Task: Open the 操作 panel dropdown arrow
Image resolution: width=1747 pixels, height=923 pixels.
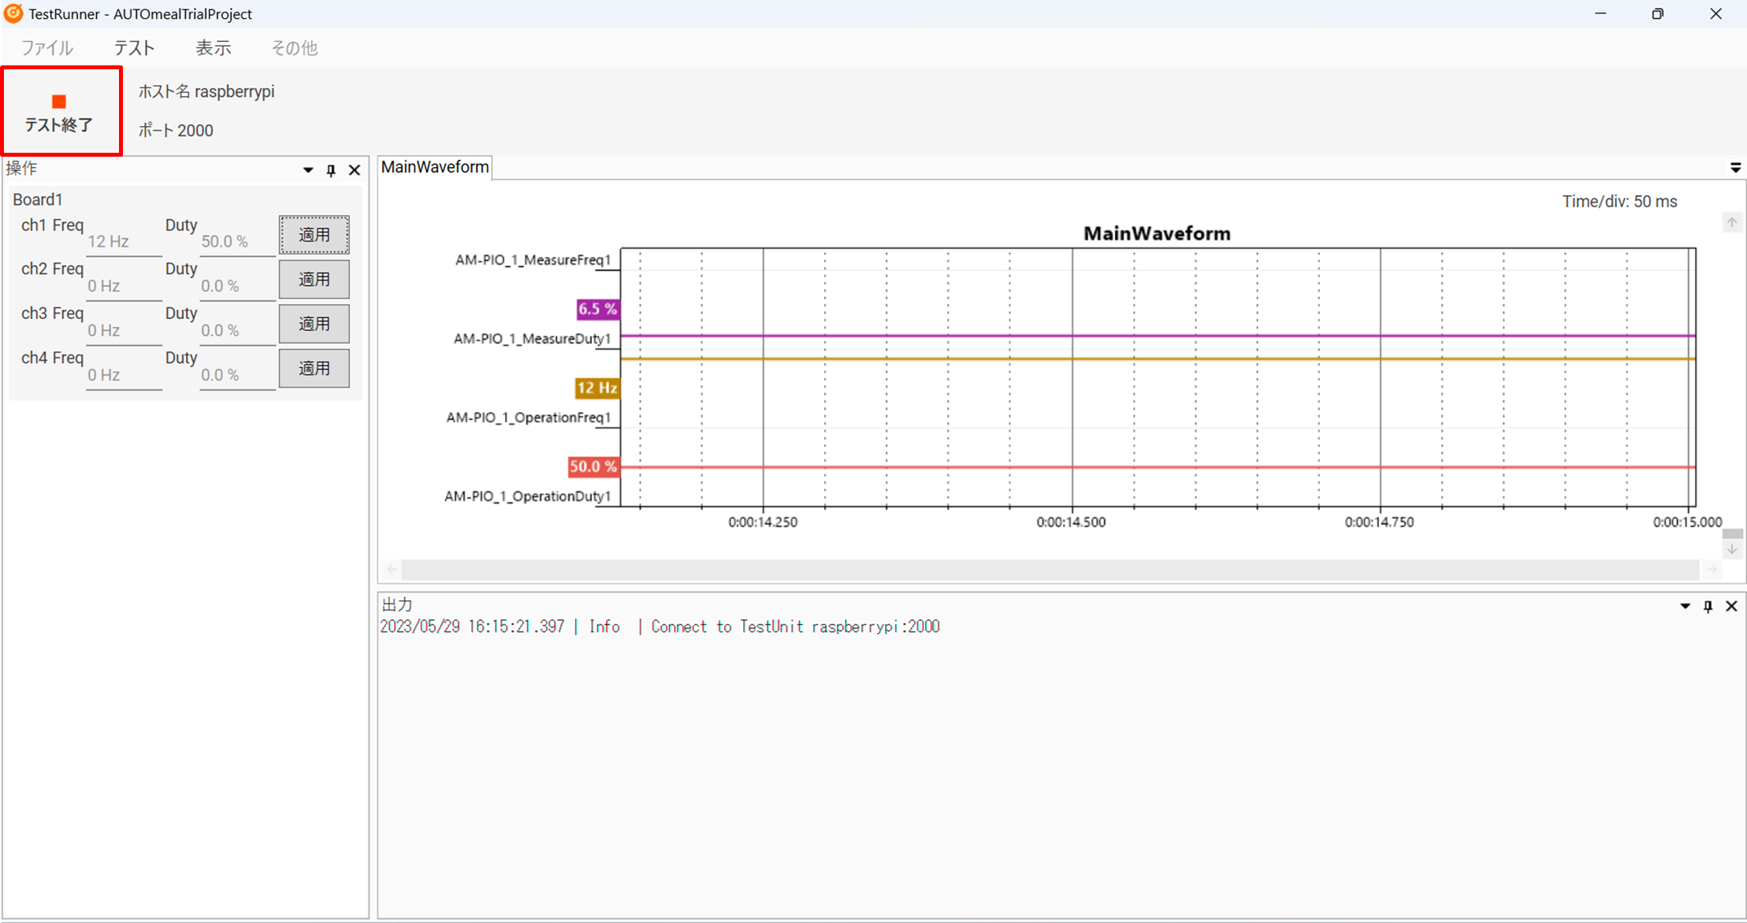Action: tap(308, 170)
